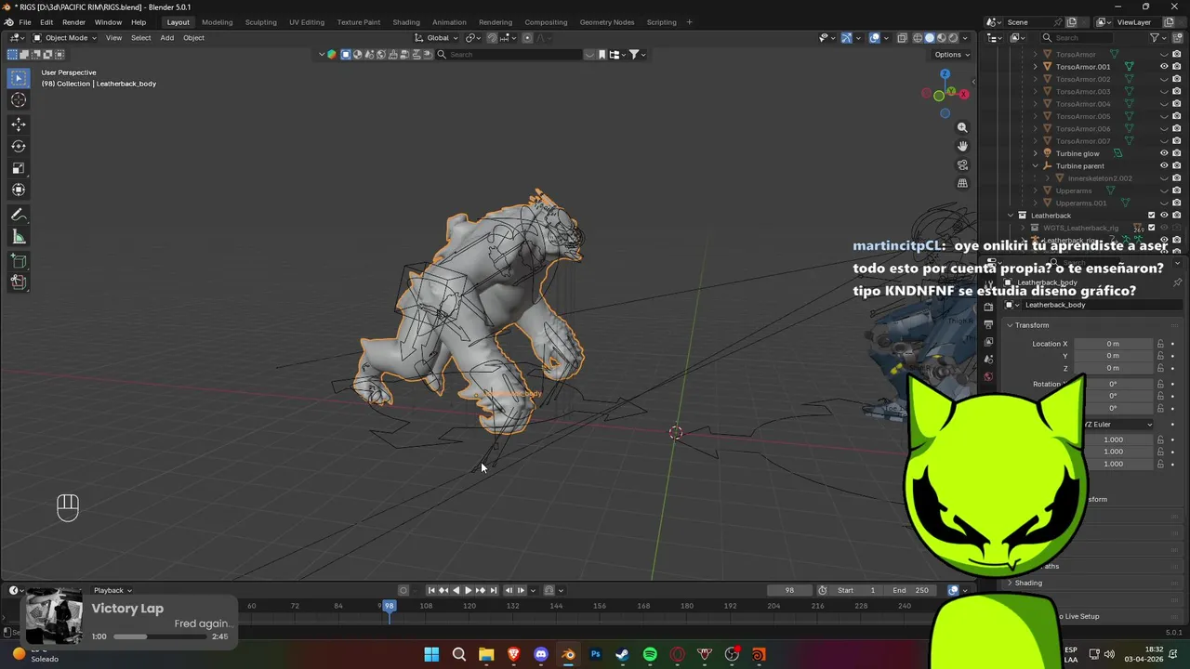Toggle proportional editing icon
The width and height of the screenshot is (1190, 669).
click(x=527, y=38)
